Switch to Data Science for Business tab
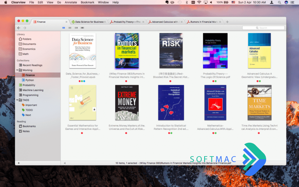 click(89, 22)
